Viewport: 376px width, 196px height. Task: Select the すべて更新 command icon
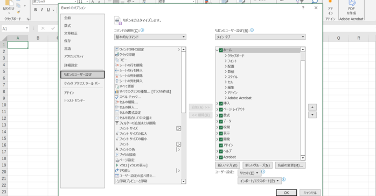click(x=117, y=86)
